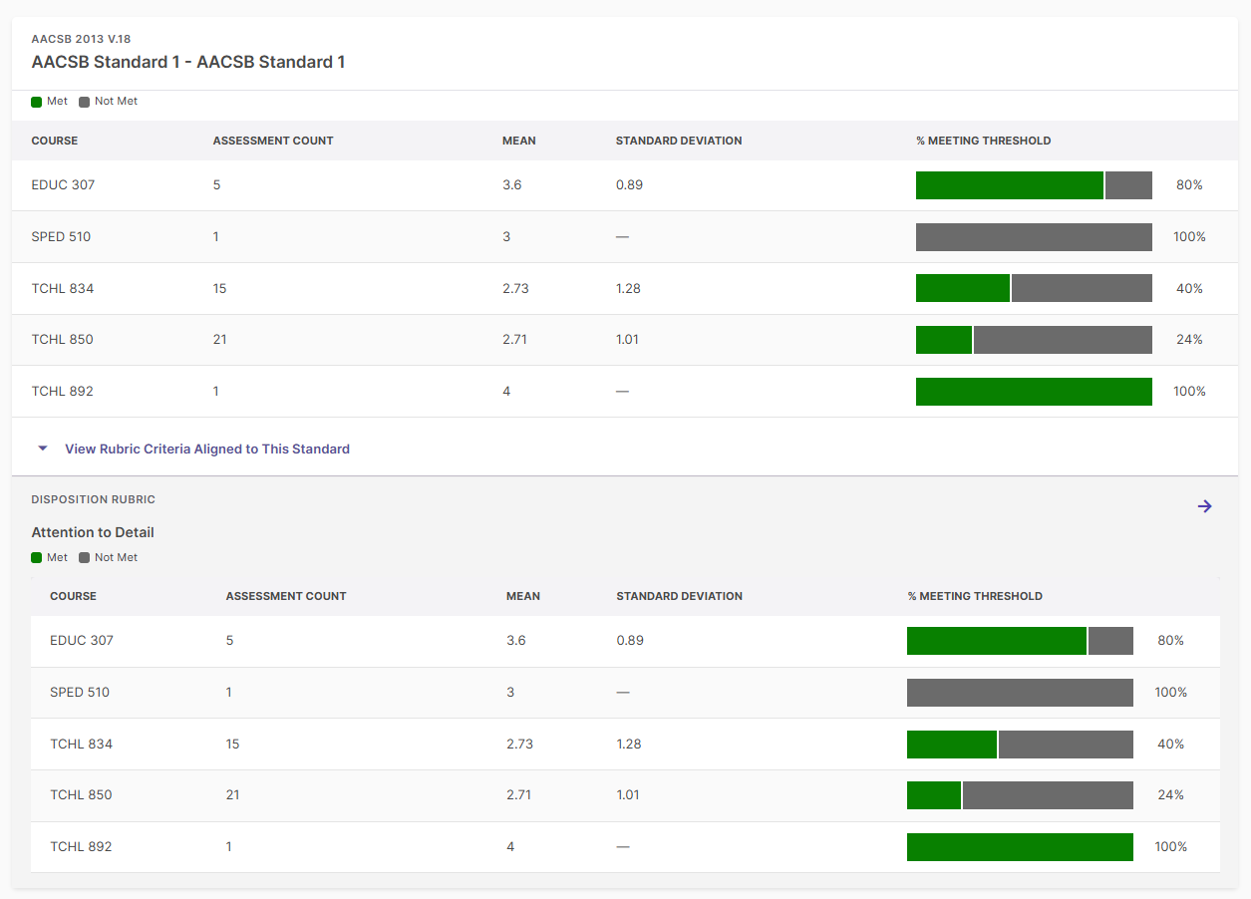Select TCHL 892 in the rubric table

point(82,847)
